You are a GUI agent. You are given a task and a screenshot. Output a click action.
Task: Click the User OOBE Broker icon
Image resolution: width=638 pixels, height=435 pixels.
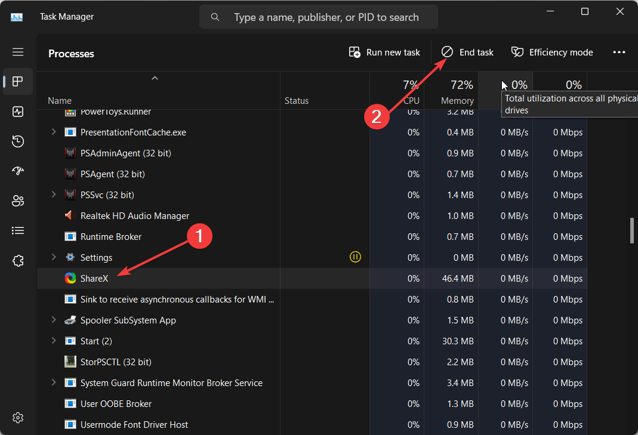pyautogui.click(x=70, y=403)
